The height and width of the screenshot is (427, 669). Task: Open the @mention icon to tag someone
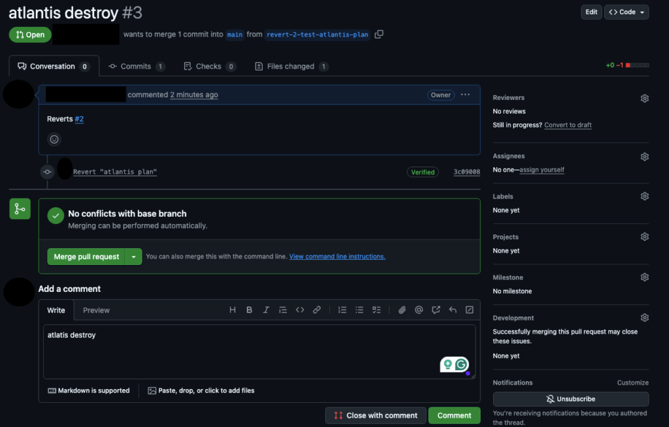tap(419, 309)
